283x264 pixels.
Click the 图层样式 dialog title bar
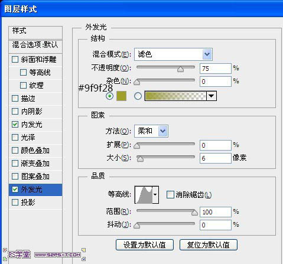pos(141,9)
